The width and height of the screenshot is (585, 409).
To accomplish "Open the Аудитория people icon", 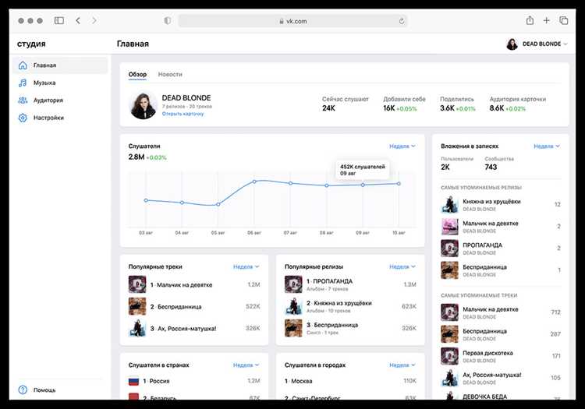I will click(x=23, y=100).
